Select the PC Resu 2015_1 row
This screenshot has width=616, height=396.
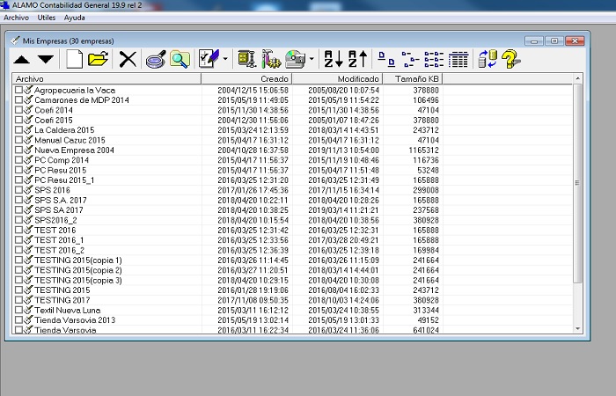pos(293,180)
